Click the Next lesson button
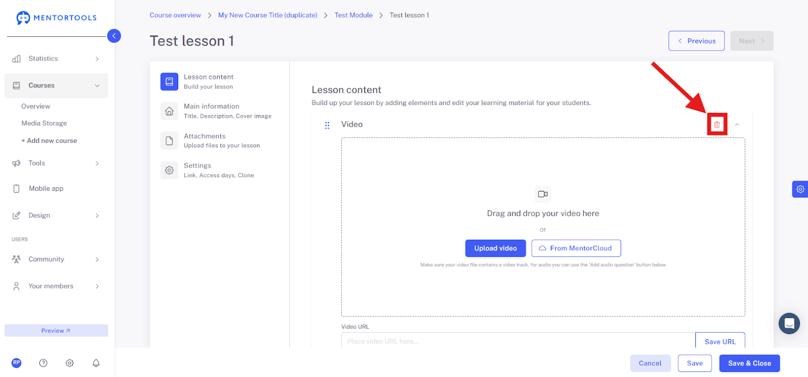This screenshot has width=808, height=377. 751,41
